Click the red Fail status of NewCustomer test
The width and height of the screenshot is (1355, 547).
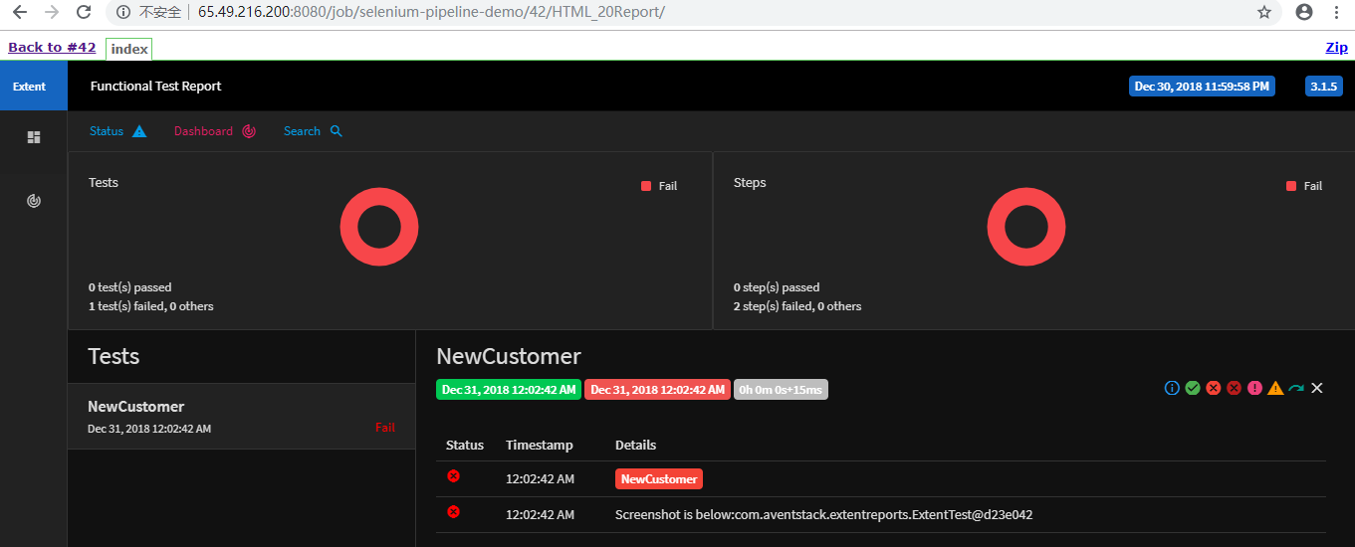point(385,428)
